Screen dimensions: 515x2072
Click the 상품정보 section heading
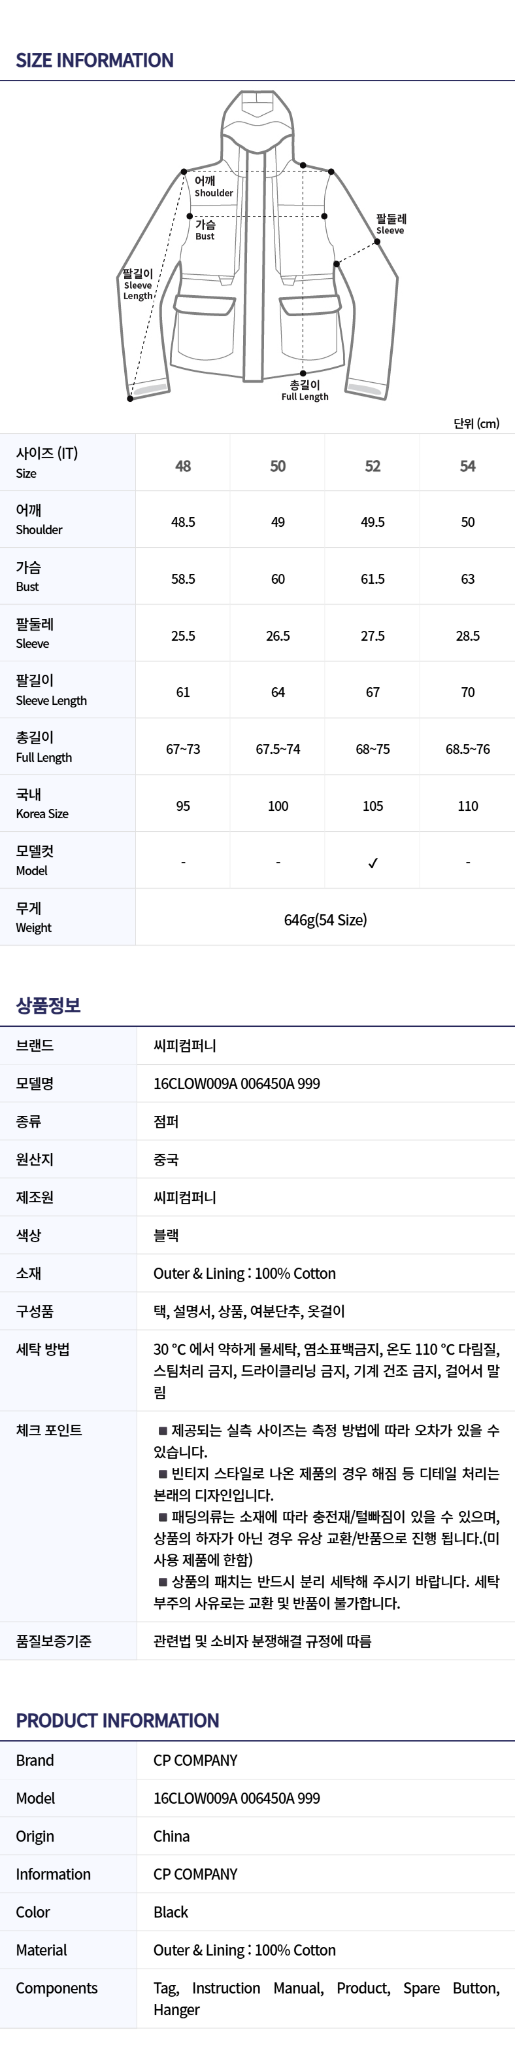(48, 1005)
